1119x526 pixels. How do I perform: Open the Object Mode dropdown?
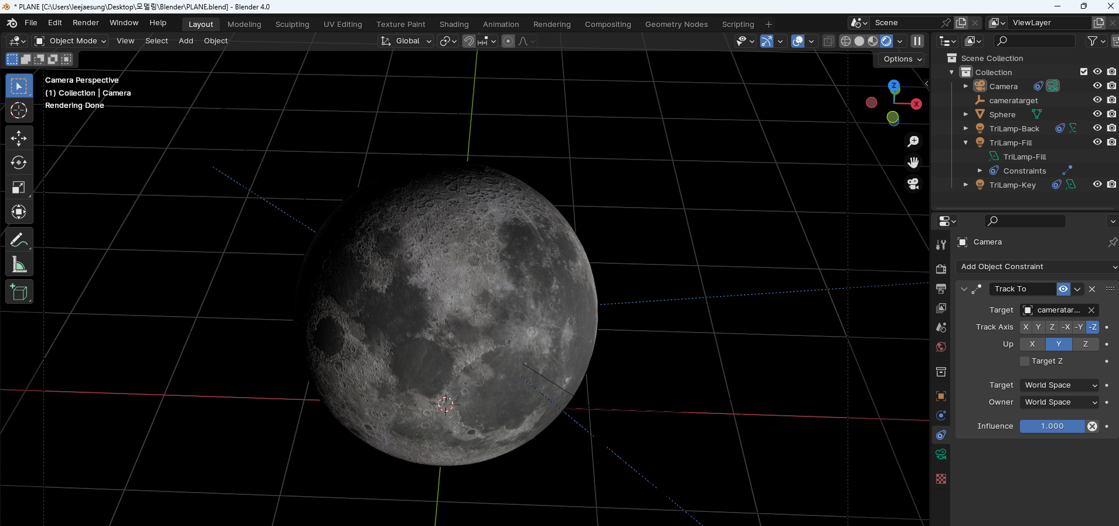coord(70,41)
